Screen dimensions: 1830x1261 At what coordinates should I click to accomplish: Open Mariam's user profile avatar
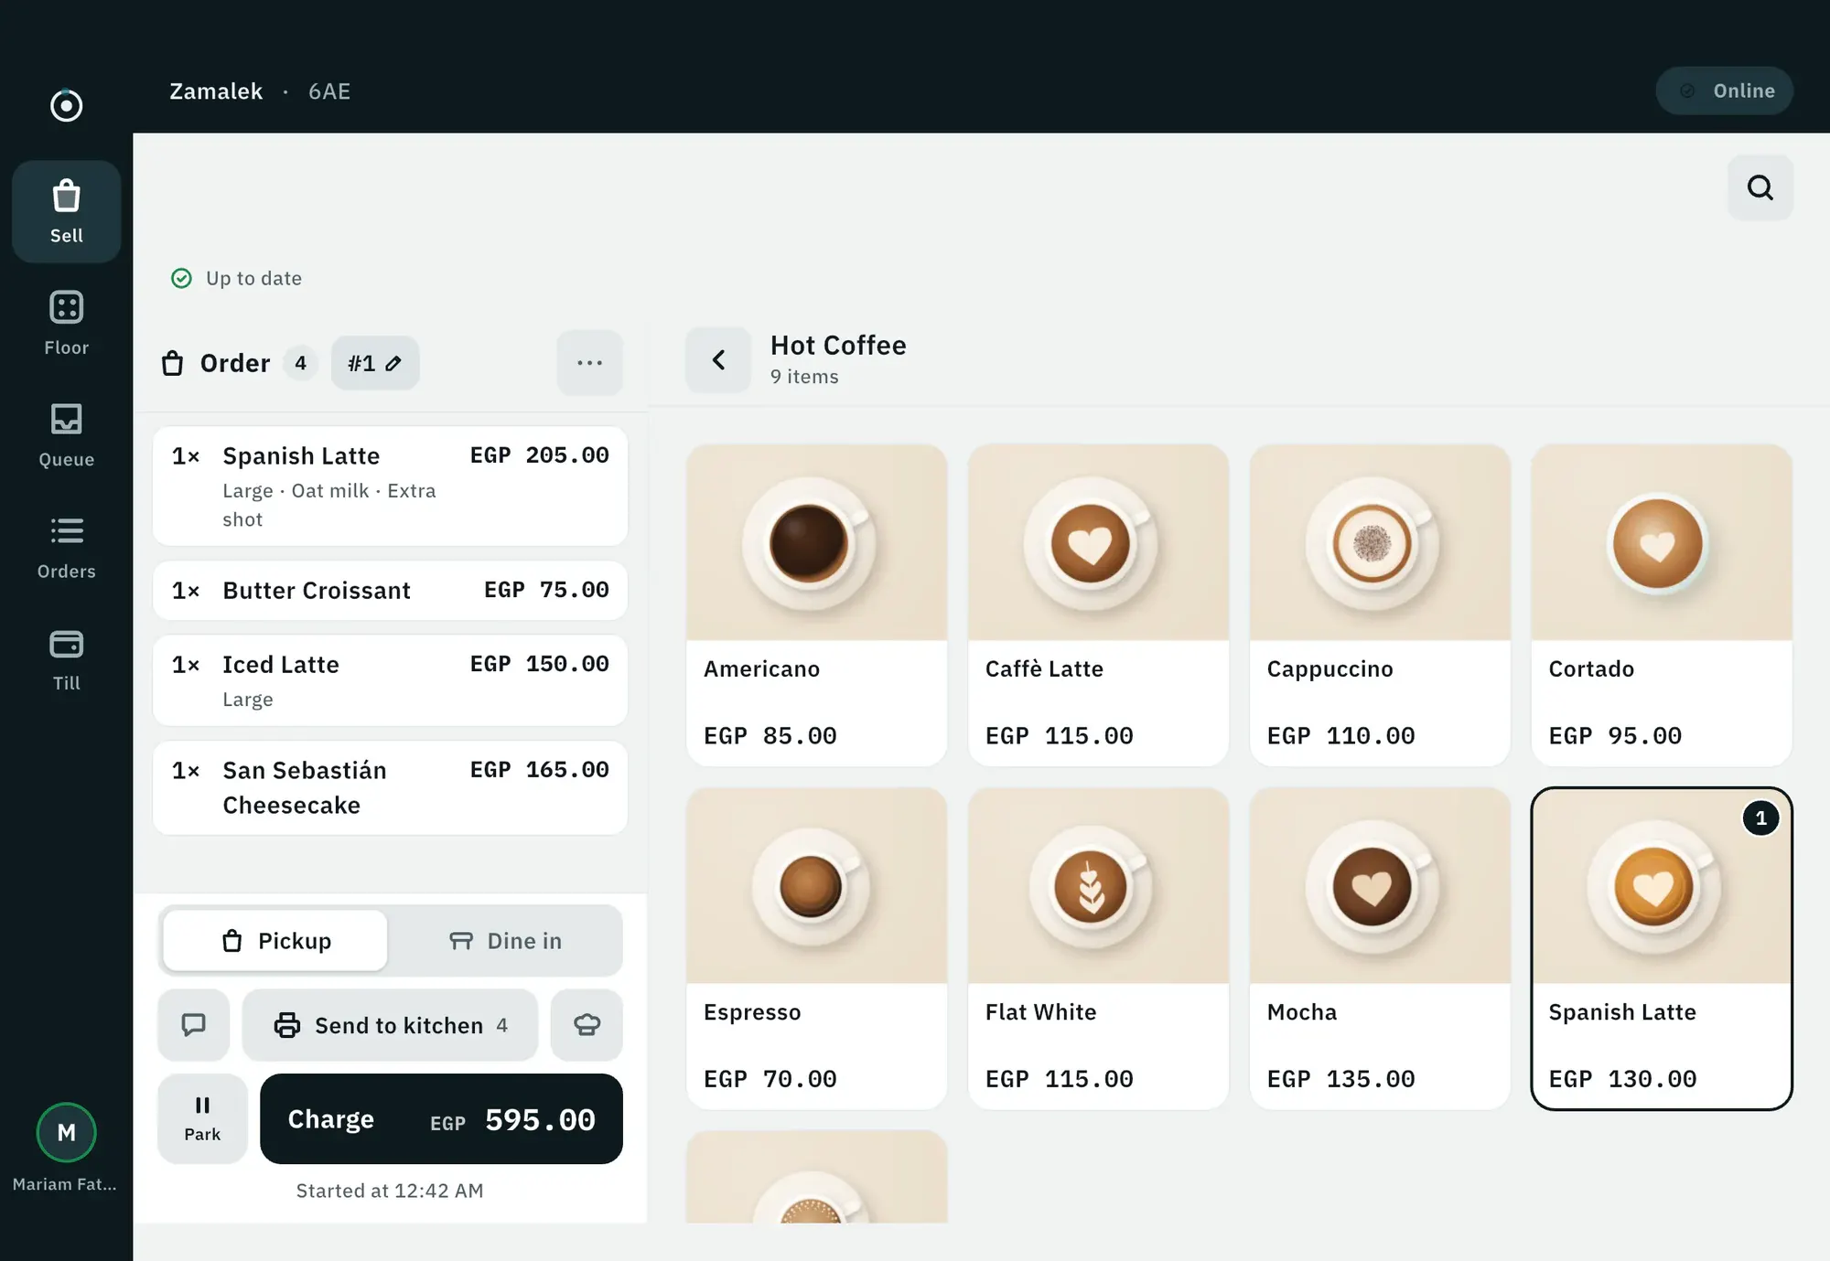(x=66, y=1133)
